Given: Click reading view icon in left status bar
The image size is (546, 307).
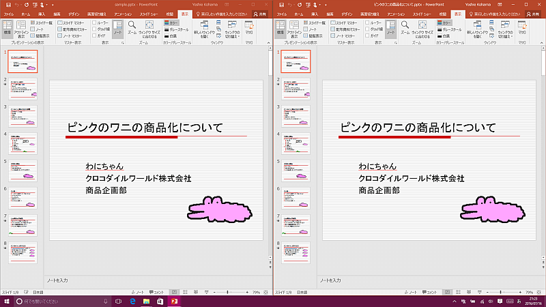Looking at the screenshot, I should coord(196,293).
